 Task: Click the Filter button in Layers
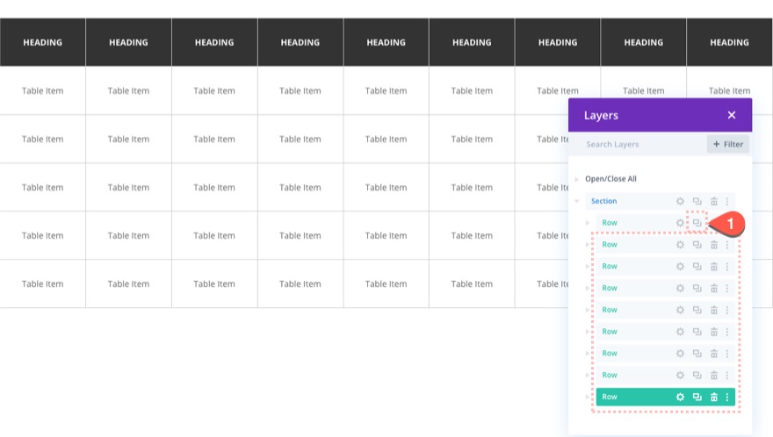728,144
